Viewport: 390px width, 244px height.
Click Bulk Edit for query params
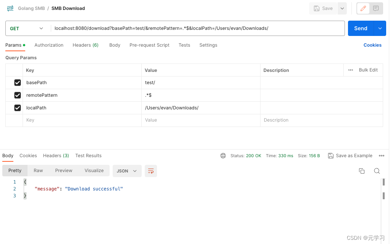click(368, 70)
